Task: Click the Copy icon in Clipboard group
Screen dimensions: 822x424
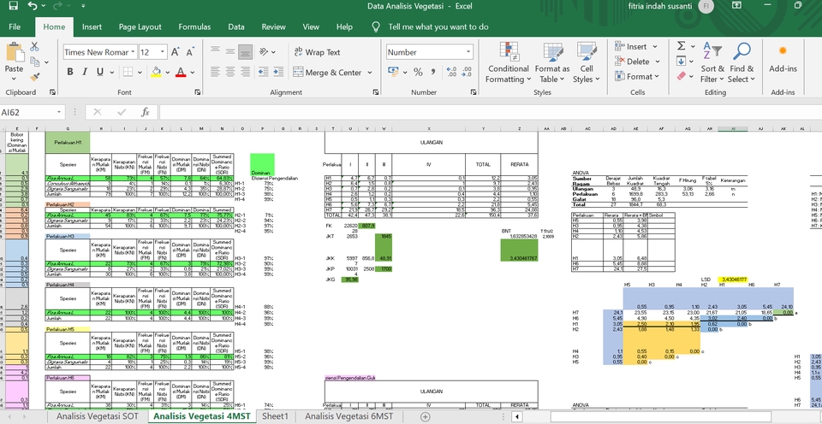Action: [35, 62]
